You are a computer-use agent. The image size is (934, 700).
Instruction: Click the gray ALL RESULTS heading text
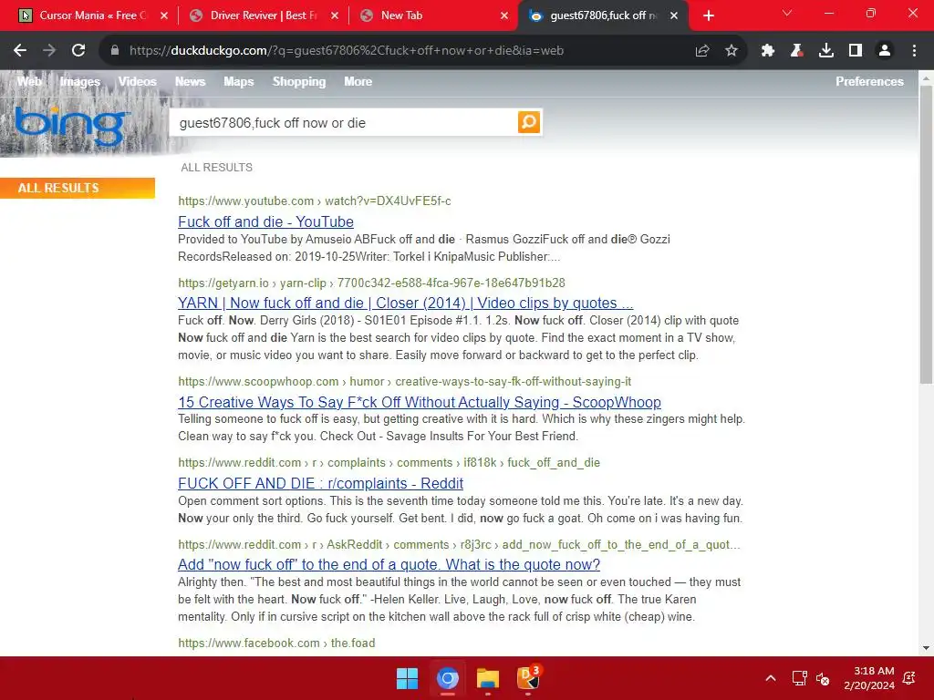[x=217, y=168]
